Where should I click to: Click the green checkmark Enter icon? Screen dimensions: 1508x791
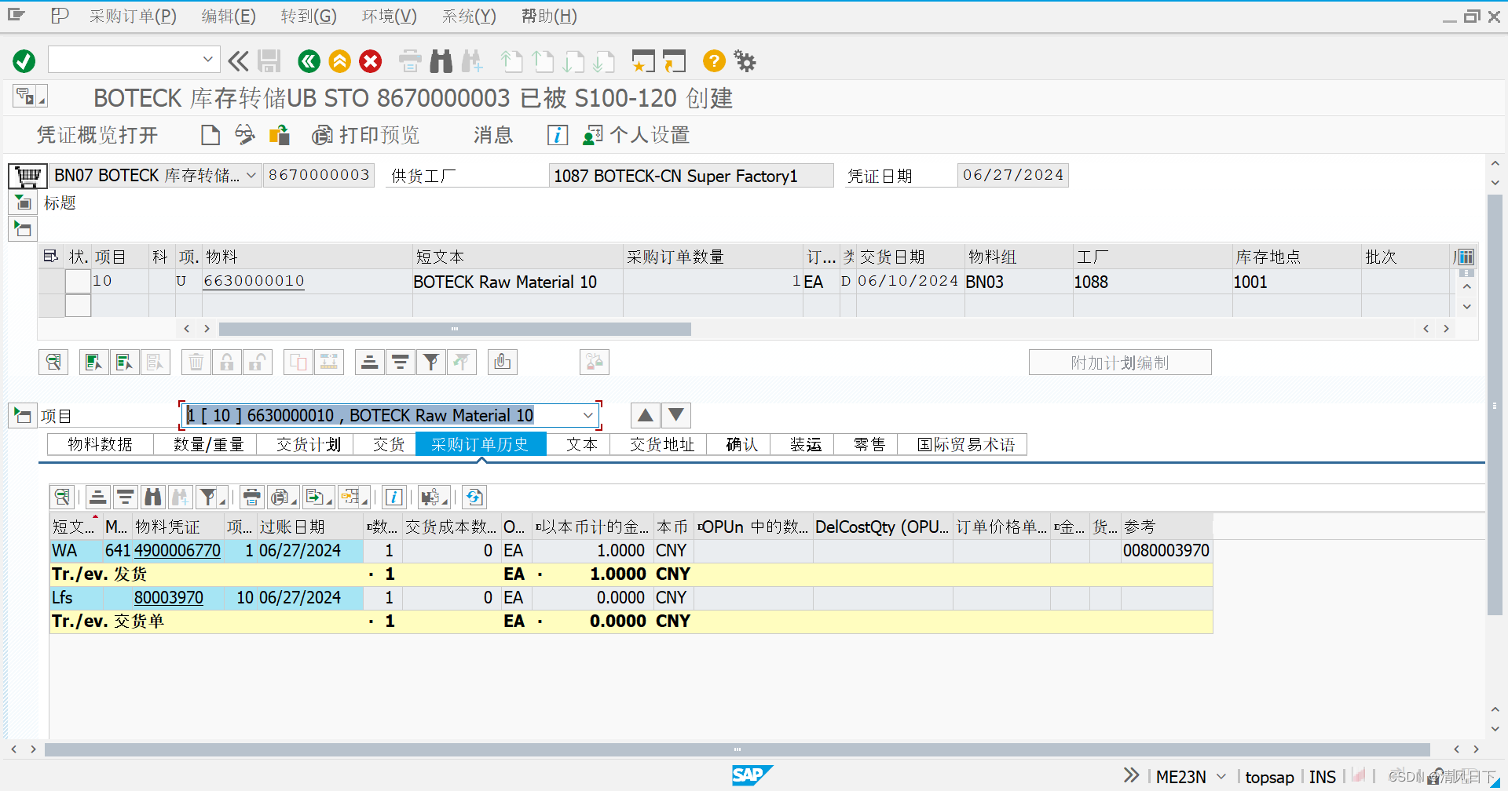[24, 60]
